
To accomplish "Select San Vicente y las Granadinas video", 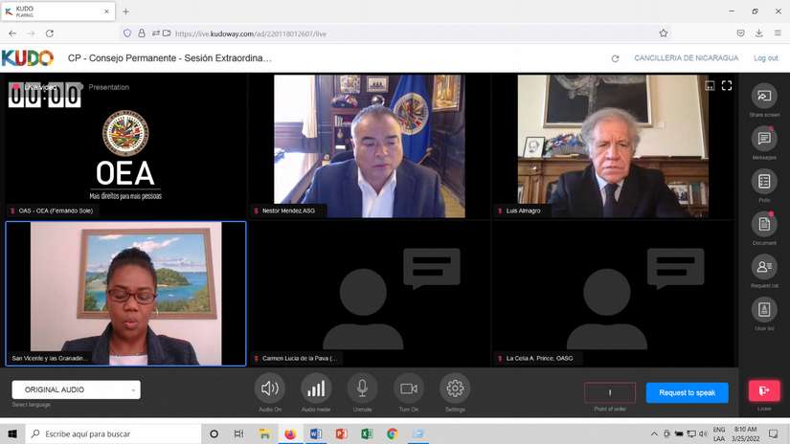I will click(x=125, y=294).
